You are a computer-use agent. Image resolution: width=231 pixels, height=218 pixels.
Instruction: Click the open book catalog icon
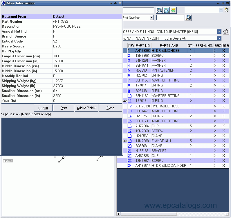[x=226, y=32]
